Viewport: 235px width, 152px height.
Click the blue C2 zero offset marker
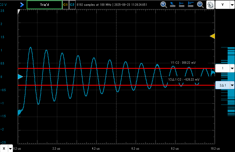pyautogui.click(x=20, y=77)
